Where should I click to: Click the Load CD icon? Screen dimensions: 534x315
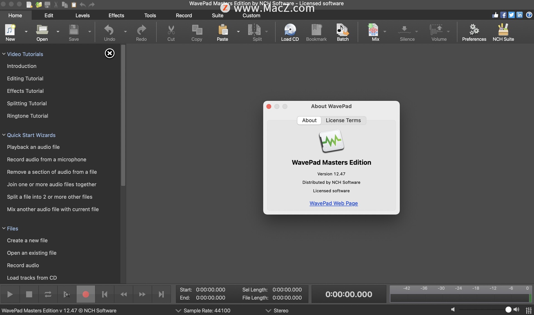click(290, 30)
